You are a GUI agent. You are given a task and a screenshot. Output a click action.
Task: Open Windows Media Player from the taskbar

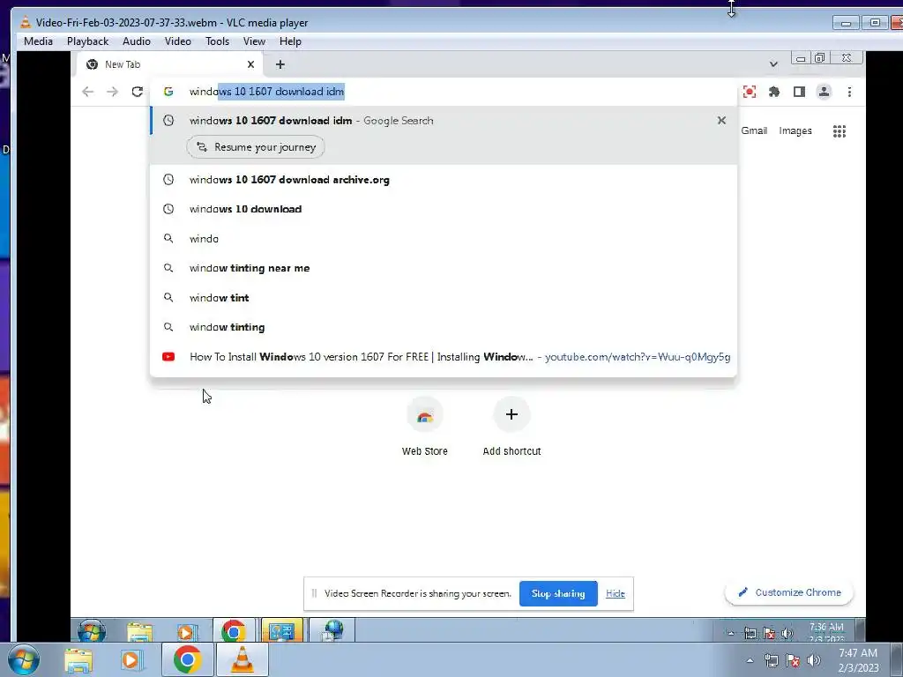[131, 660]
